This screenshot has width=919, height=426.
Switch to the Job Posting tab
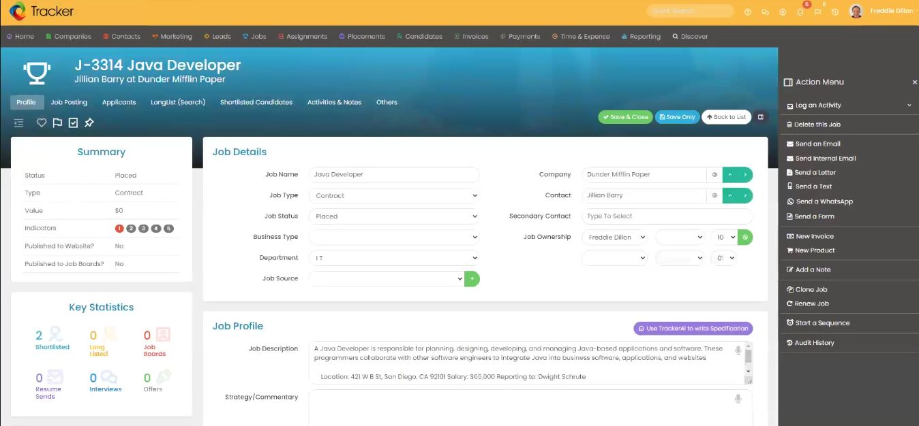[69, 102]
